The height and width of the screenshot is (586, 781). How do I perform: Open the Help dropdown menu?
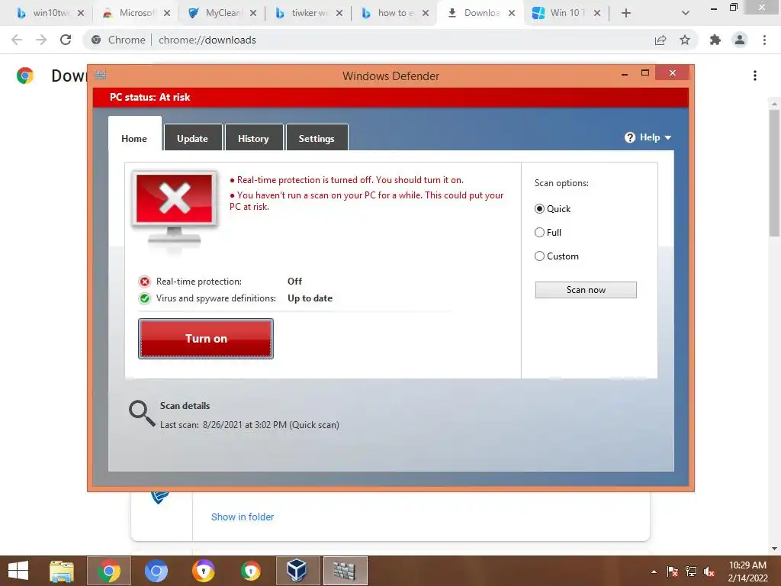(x=648, y=137)
